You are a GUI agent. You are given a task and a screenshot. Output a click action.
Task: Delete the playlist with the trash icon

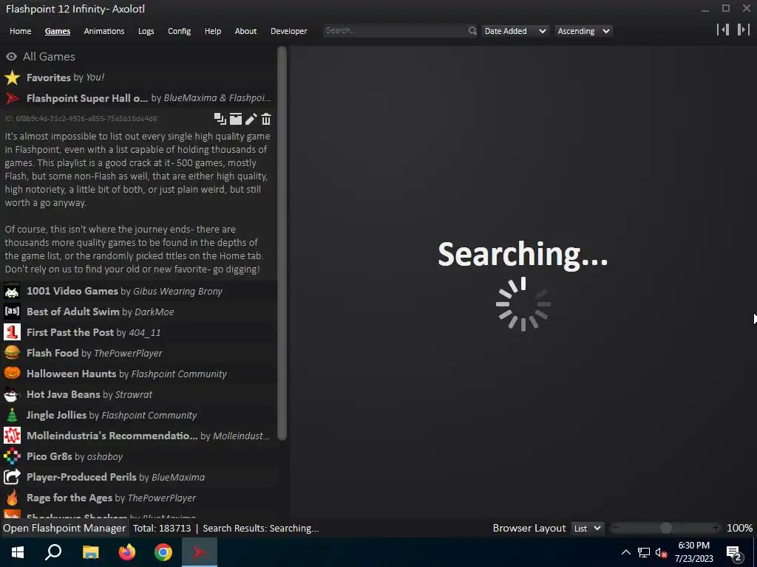click(x=266, y=119)
